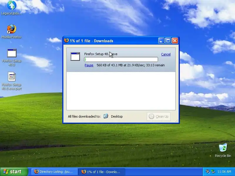This screenshot has height=176, width=235.
Task: Click the taskbar clock showing 11:06 AM
Action: [224, 172]
